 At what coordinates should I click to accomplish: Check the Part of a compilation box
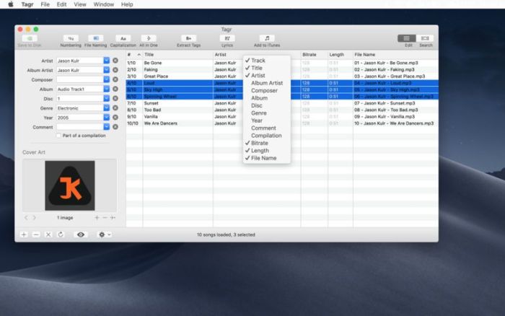pyautogui.click(x=59, y=136)
